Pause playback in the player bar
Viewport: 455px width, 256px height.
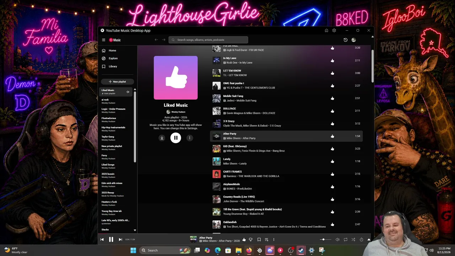(111, 240)
